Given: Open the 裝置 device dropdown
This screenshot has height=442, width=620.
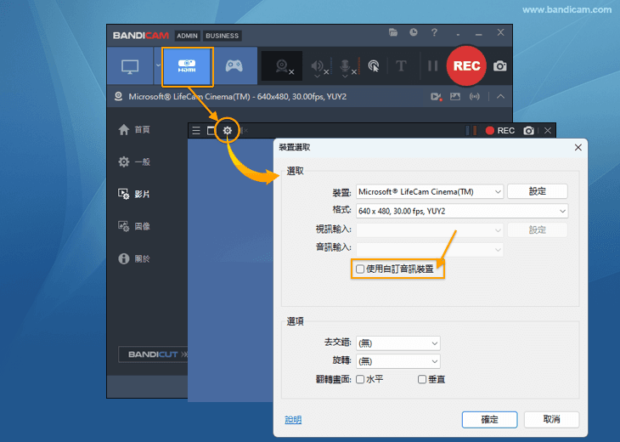Looking at the screenshot, I should (x=430, y=192).
